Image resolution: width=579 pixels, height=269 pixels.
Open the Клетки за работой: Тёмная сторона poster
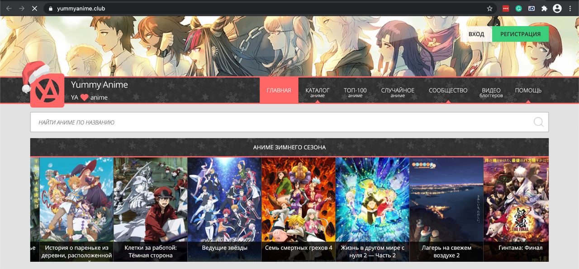click(x=151, y=209)
